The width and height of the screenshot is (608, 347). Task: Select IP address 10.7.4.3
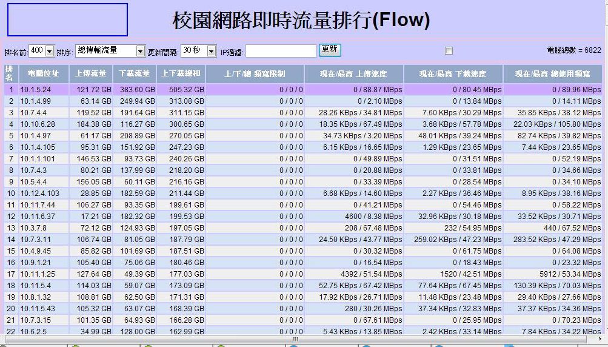tap(33, 170)
